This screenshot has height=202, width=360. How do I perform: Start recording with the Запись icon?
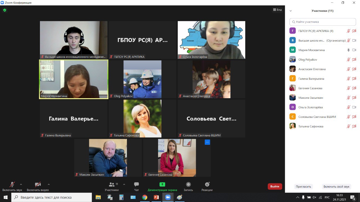pos(188,184)
